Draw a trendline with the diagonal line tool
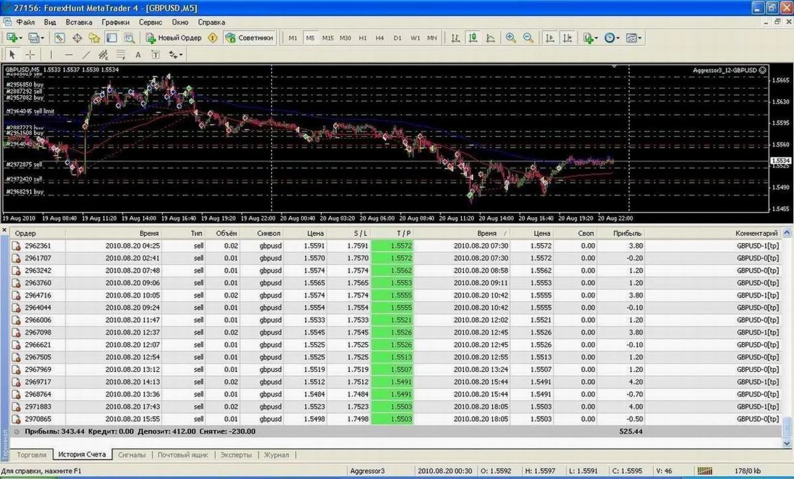Image resolution: width=794 pixels, height=479 pixels. (86, 54)
